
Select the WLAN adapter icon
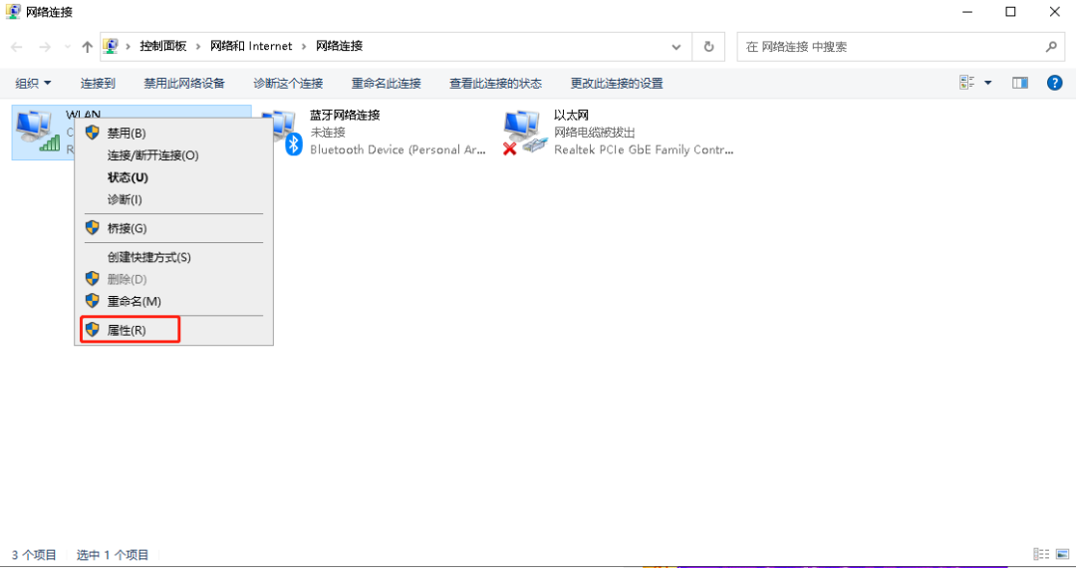(x=38, y=132)
